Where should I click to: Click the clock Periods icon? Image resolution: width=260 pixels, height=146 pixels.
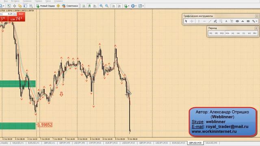[133, 6]
